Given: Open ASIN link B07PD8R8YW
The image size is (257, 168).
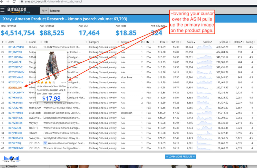Looking at the screenshot, I should 16,148.
